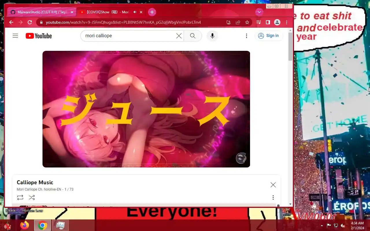The height and width of the screenshot is (231, 370).
Task: Select the Horizon Sieve desktop icon
Action: [32, 210]
